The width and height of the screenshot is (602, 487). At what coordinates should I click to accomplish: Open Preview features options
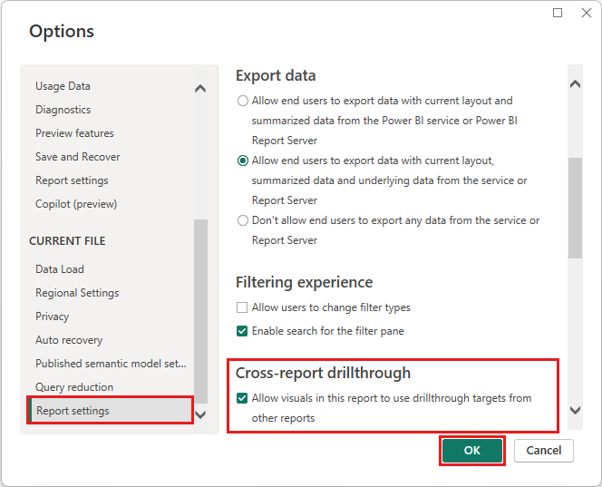click(74, 133)
